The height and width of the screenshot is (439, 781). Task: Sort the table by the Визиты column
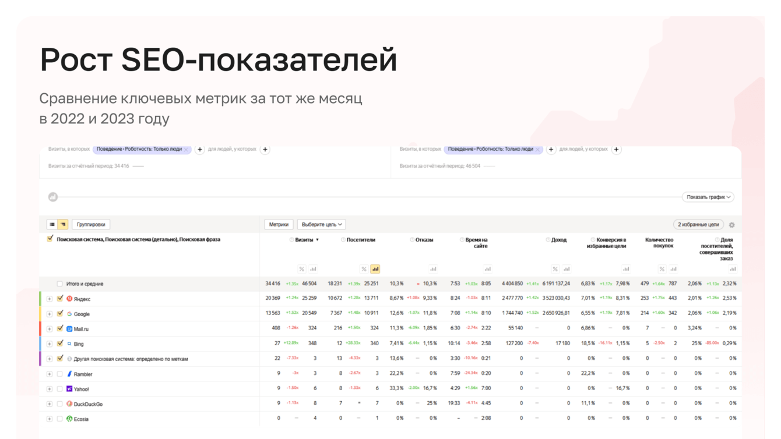307,240
